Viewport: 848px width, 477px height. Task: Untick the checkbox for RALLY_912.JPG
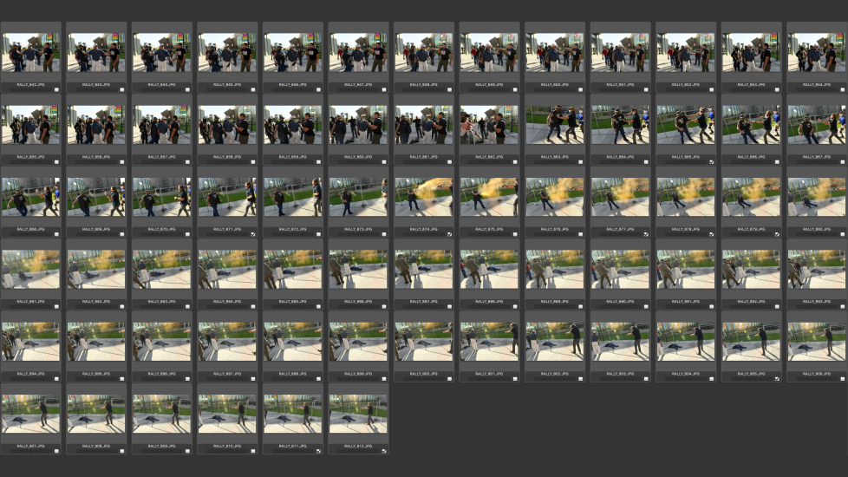[x=384, y=451]
